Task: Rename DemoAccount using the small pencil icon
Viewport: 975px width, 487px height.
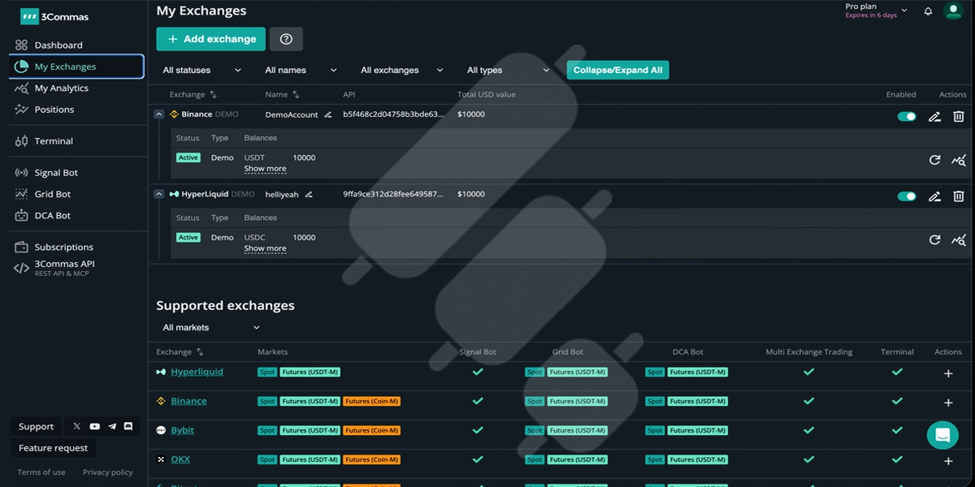Action: pos(328,115)
